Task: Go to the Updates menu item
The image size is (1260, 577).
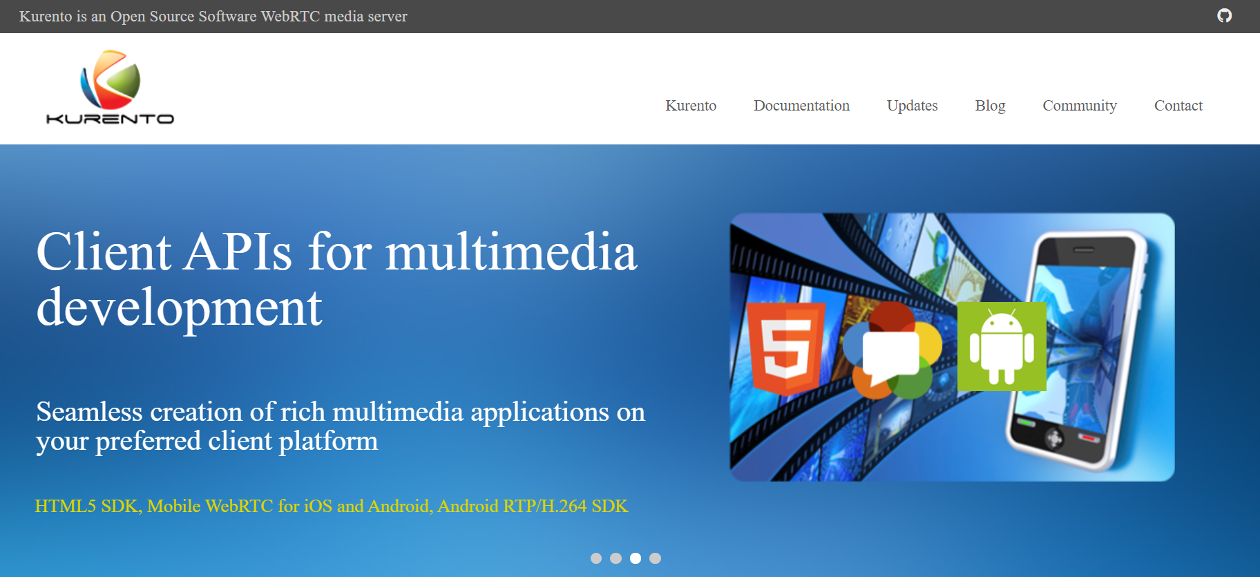Action: [912, 106]
